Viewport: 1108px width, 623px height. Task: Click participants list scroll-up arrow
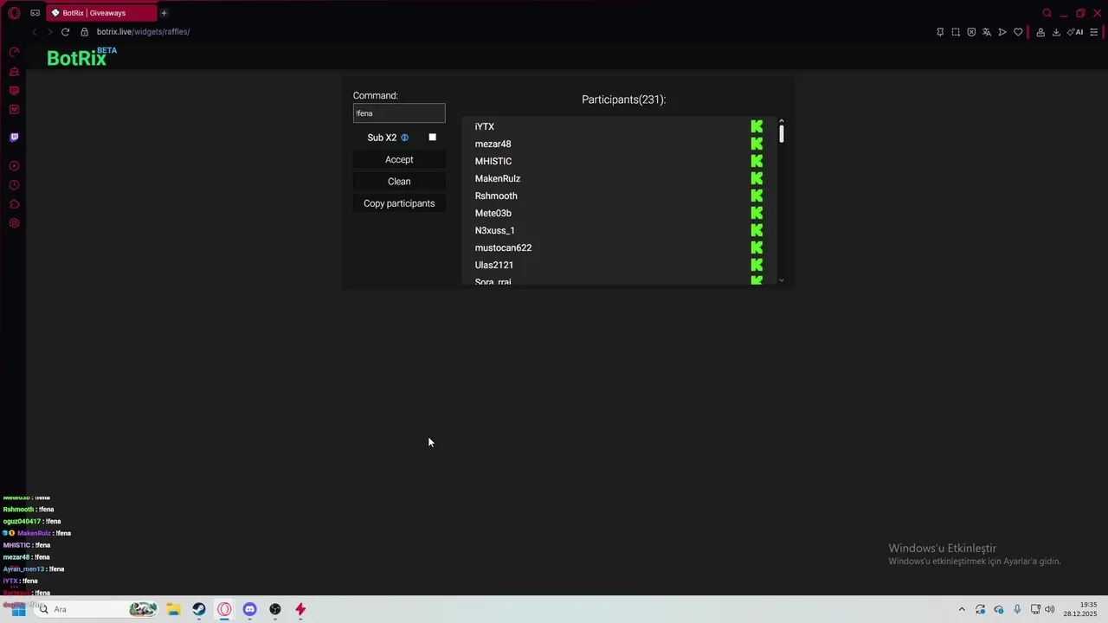(x=781, y=121)
